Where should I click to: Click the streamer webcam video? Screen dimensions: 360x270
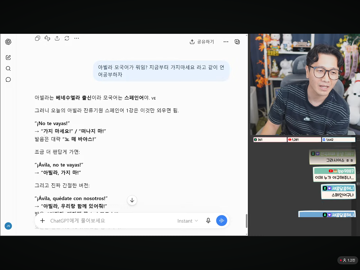pos(305,84)
